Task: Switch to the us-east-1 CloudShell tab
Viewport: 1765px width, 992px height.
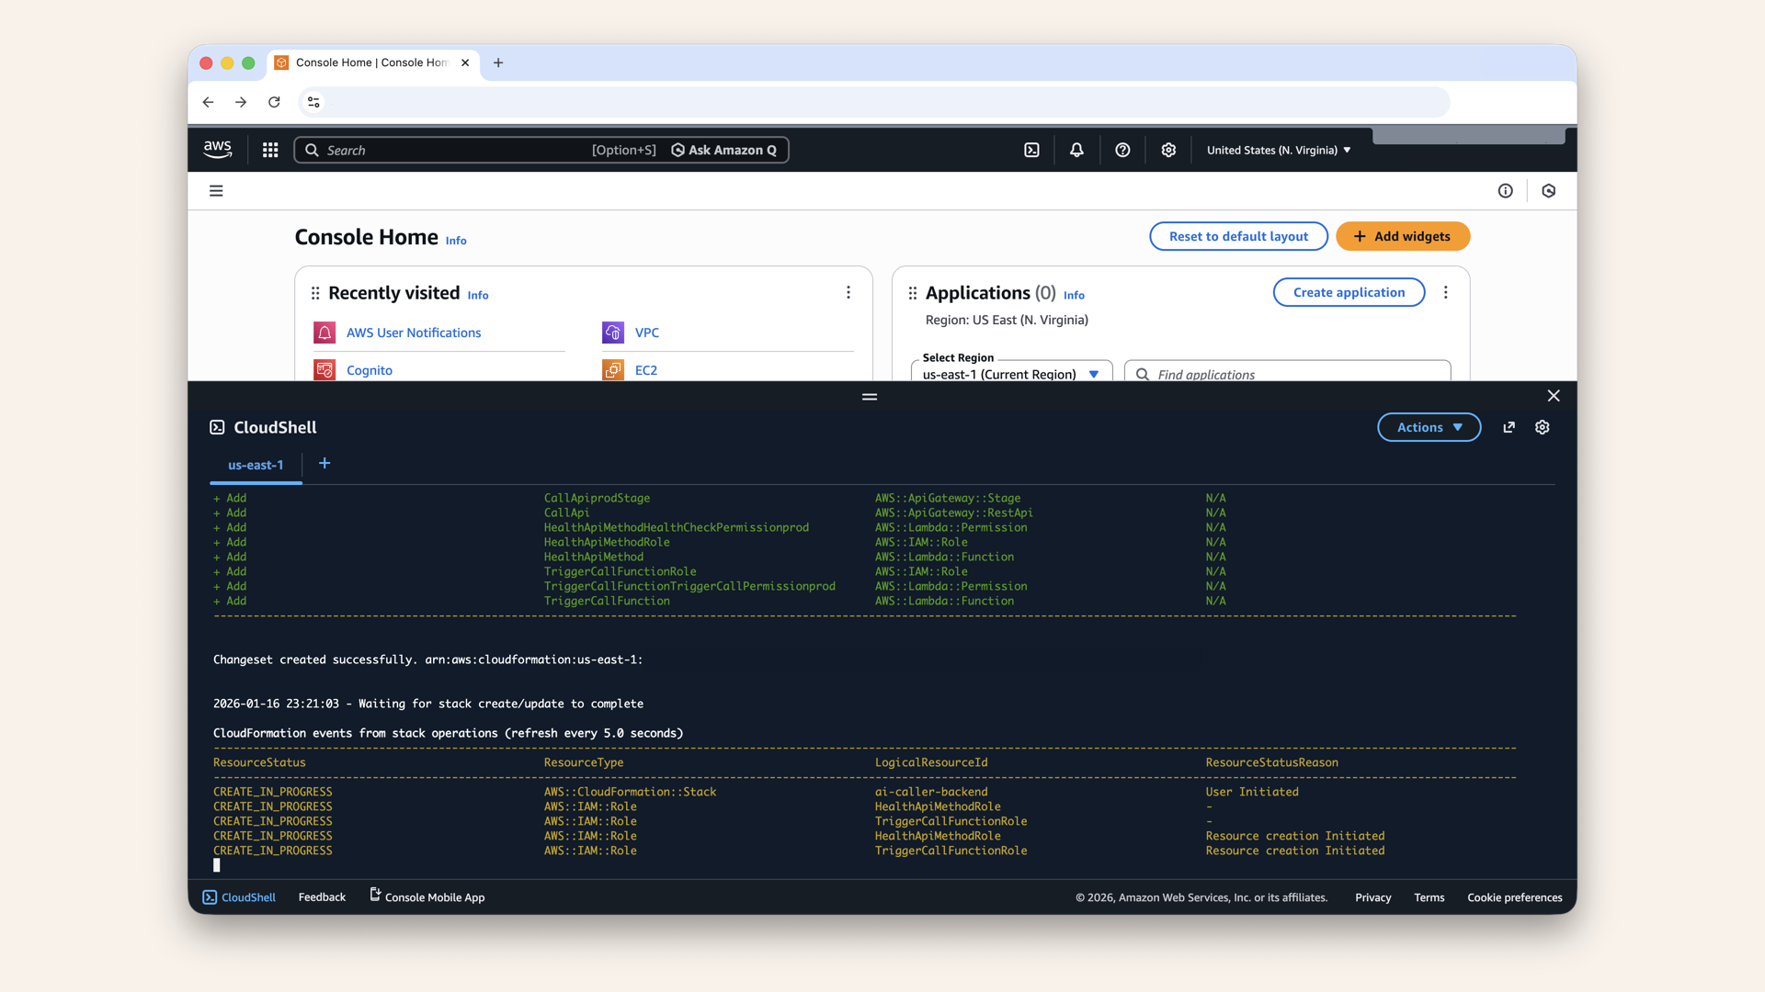Action: click(x=256, y=465)
